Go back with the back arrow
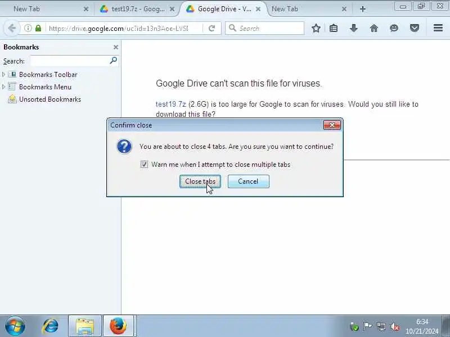Screen dimensions: 450x337 click(x=12, y=28)
